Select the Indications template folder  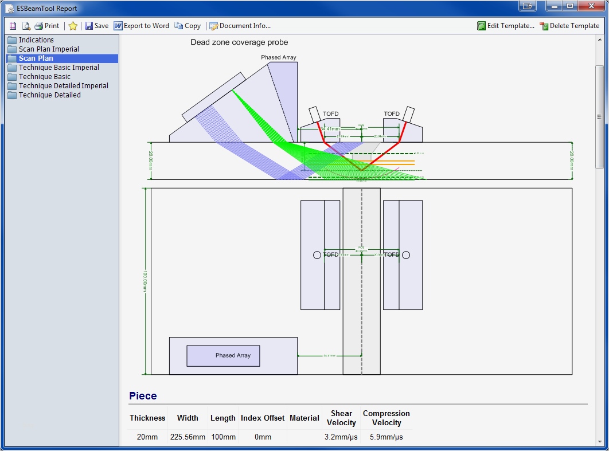coord(36,40)
